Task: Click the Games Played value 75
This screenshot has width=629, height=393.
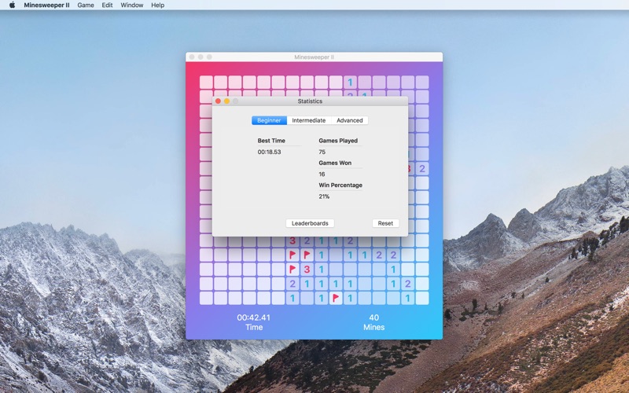Action: coord(322,152)
